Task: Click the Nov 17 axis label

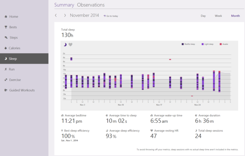Action: point(159,105)
